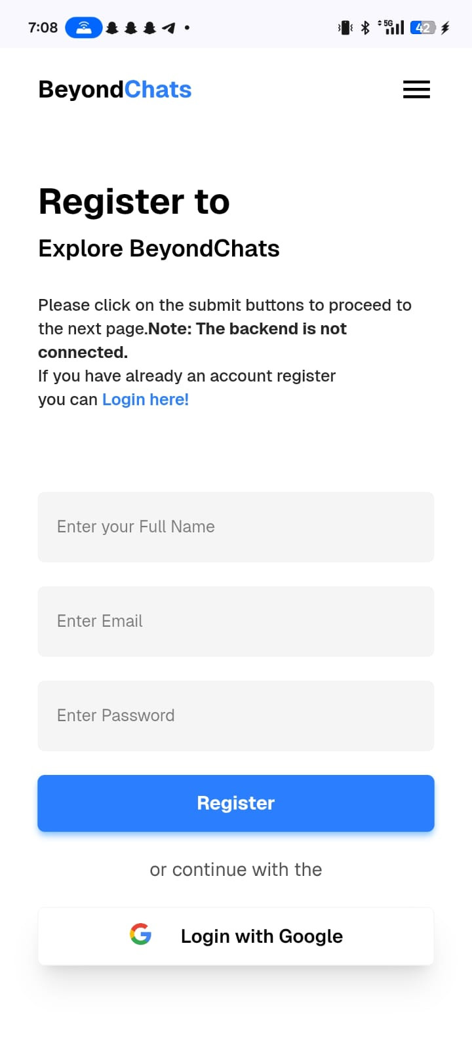Follow the Login here! link
Image resolution: width=472 pixels, height=1049 pixels.
[146, 399]
